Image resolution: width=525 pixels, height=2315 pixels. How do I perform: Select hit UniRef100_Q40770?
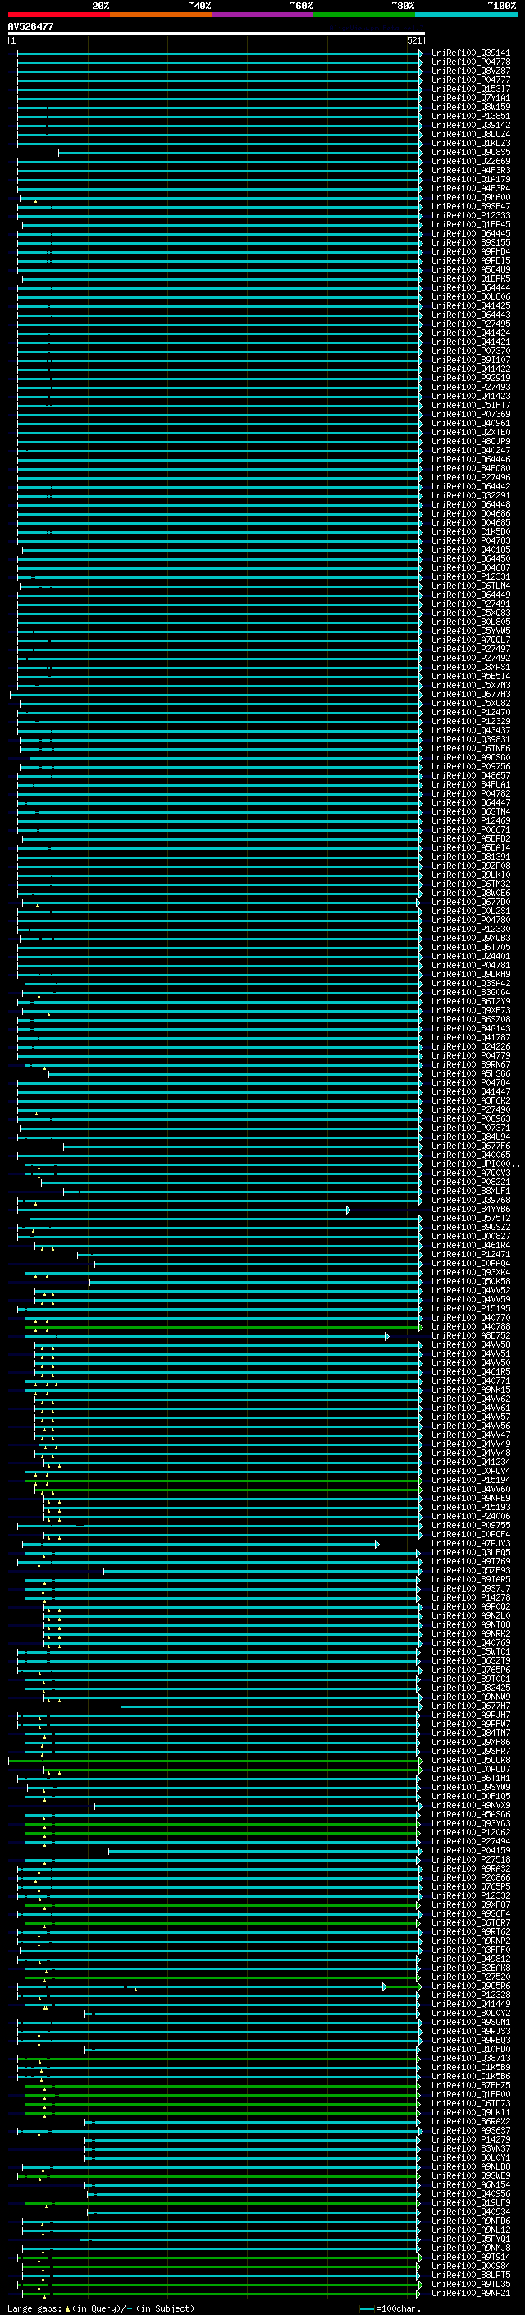[470, 1317]
